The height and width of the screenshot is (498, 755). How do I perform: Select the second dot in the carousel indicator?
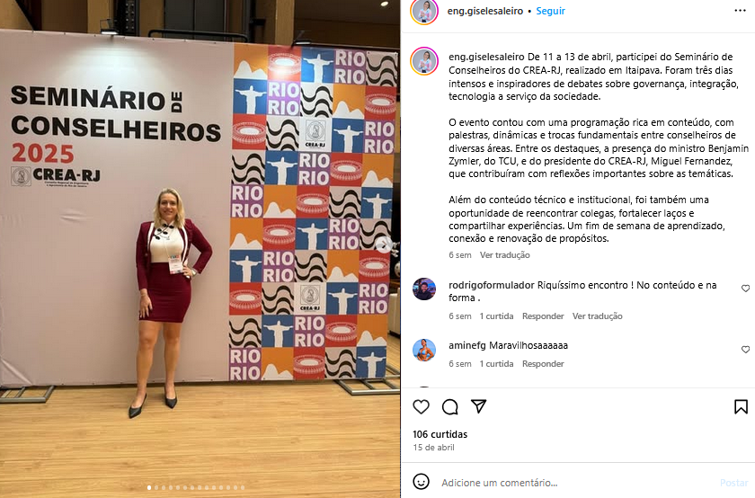[156, 488]
